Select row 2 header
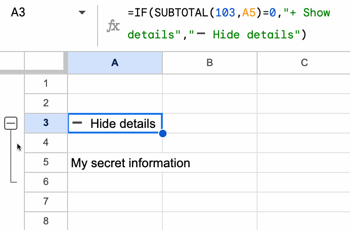The width and height of the screenshot is (350, 230). click(x=46, y=104)
